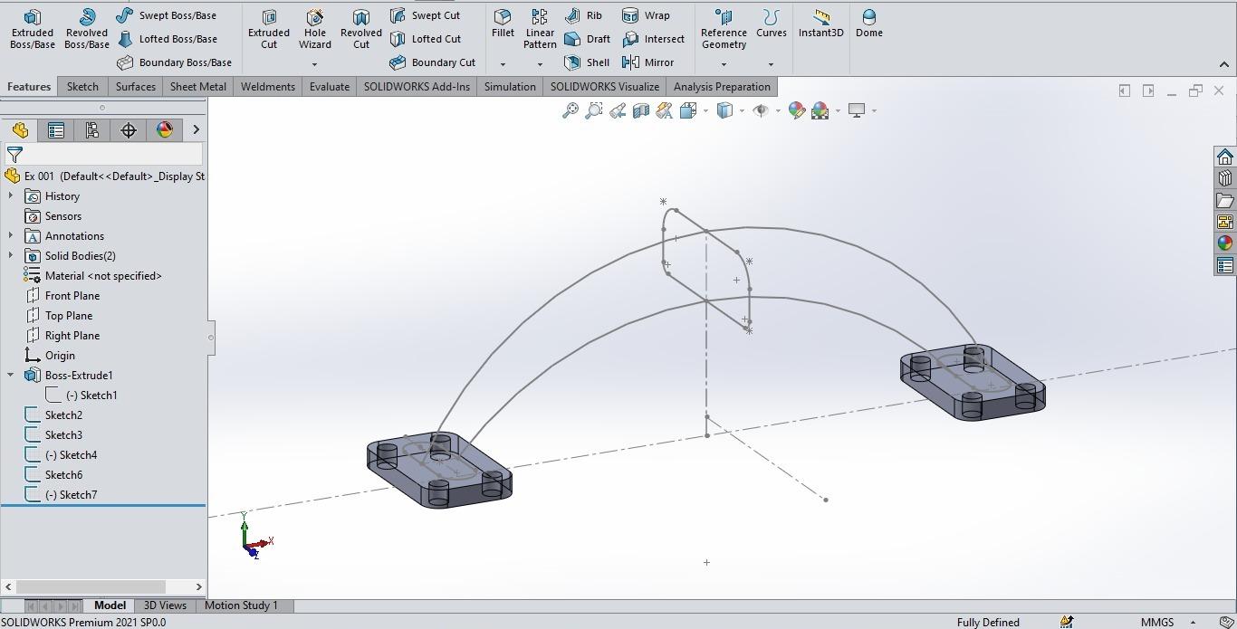
Task: Open the DisplayManager appearance tab
Action: 164,130
